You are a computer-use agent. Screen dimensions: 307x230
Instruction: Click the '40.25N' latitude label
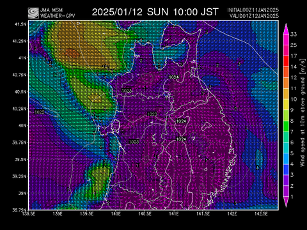(x=19, y=109)
